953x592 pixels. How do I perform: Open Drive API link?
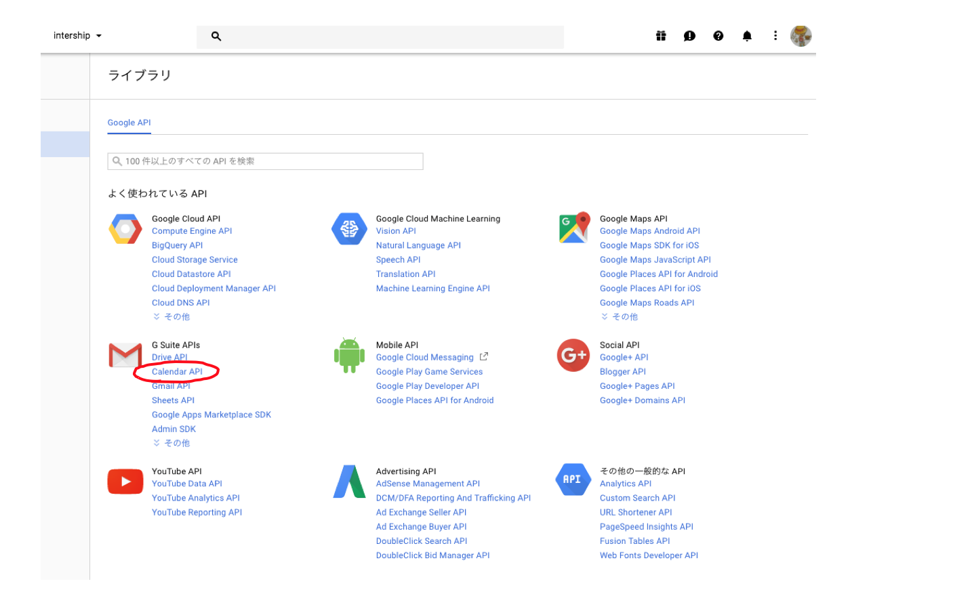[169, 358]
